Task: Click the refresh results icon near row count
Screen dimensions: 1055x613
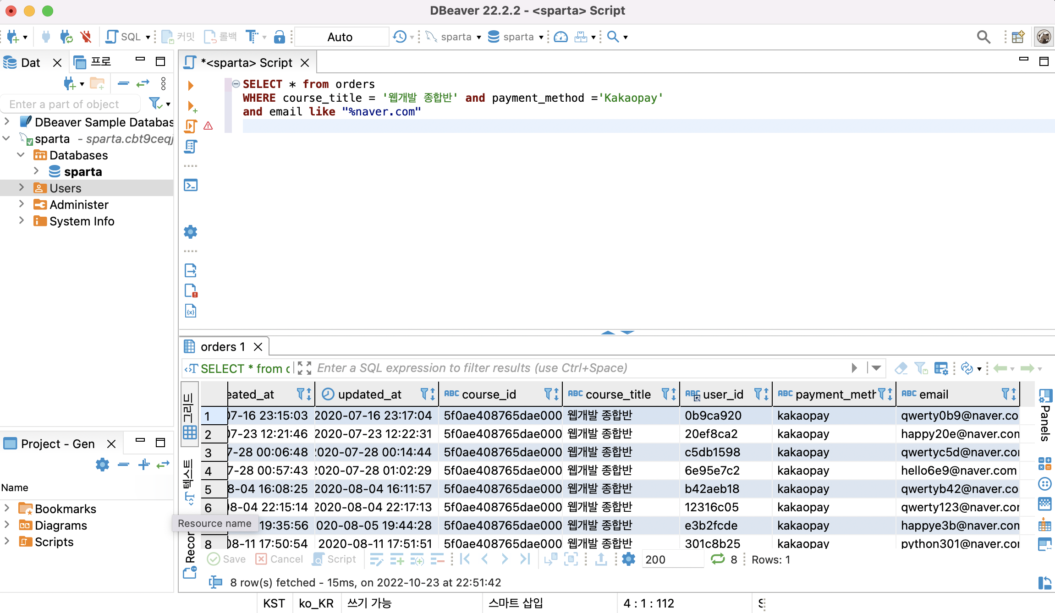Action: pyautogui.click(x=717, y=559)
